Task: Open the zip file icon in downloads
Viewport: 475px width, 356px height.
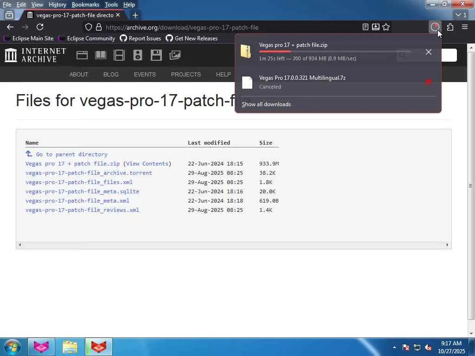Action: click(x=246, y=51)
